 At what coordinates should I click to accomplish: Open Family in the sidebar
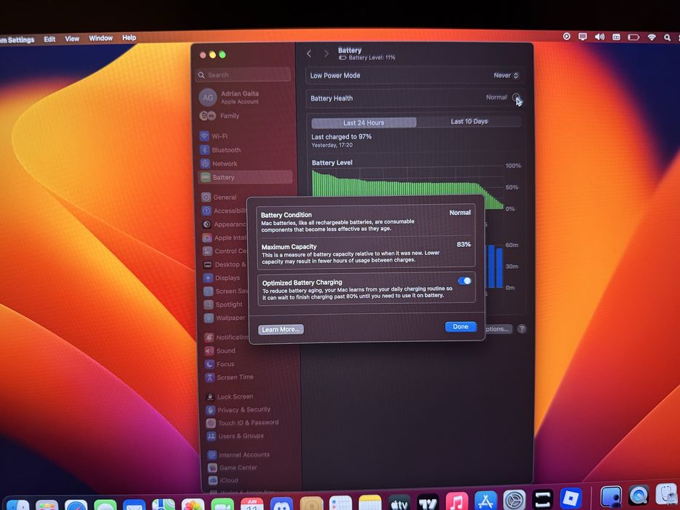coord(219,116)
